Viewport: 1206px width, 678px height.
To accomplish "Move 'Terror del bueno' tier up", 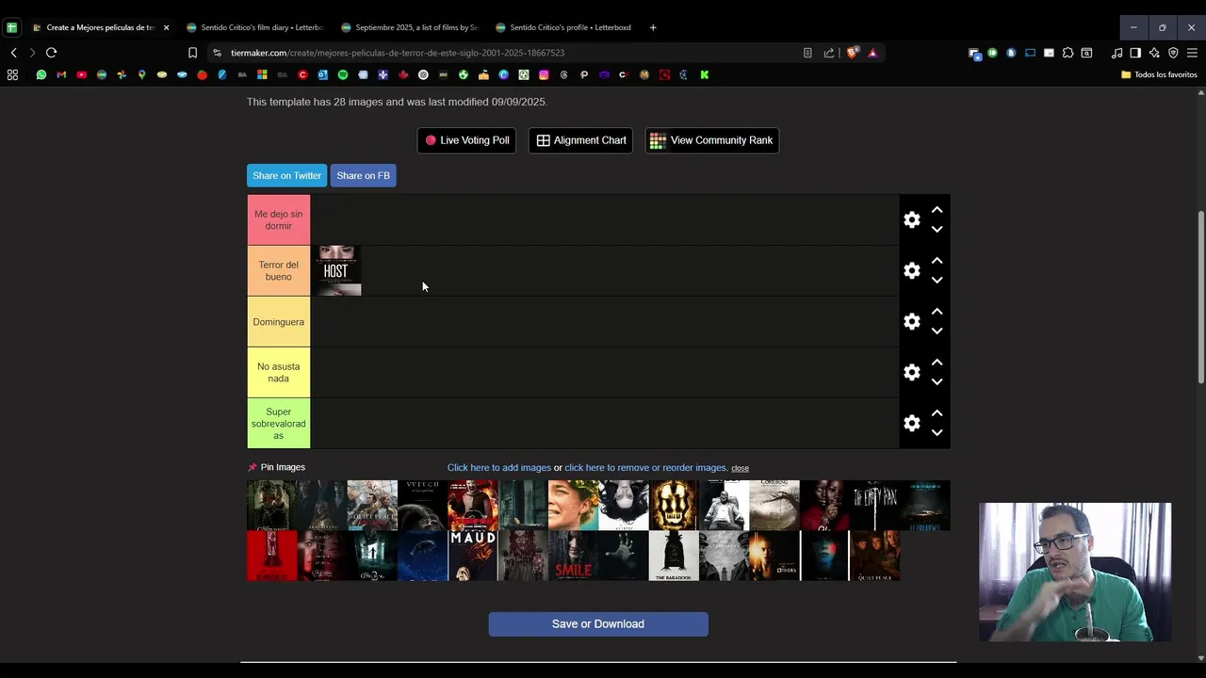I will click(937, 261).
